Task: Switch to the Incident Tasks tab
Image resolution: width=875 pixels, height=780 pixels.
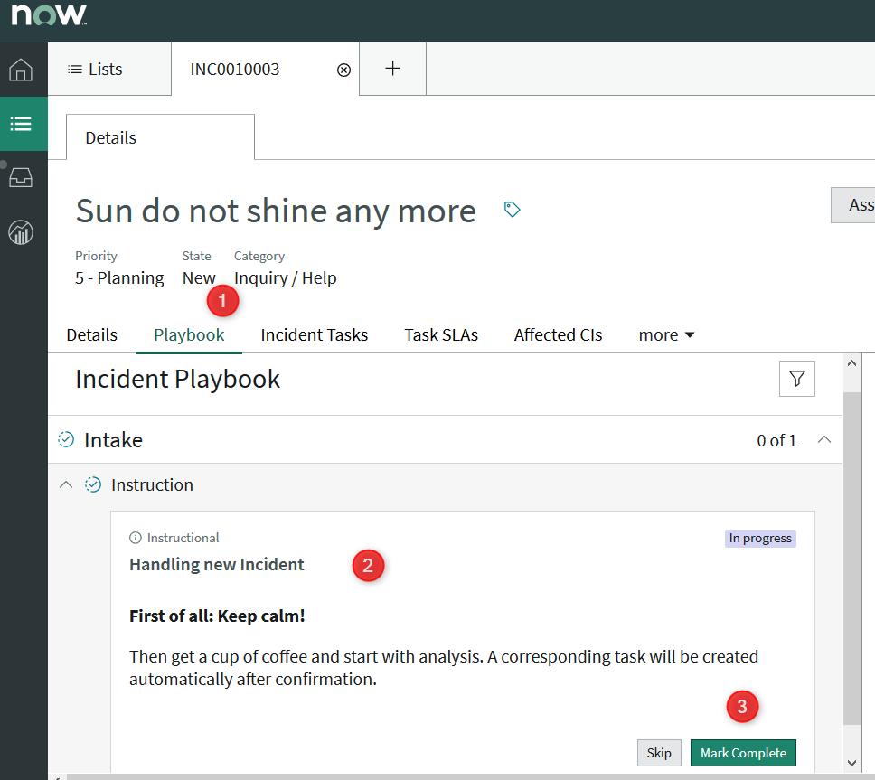Action: (x=314, y=334)
